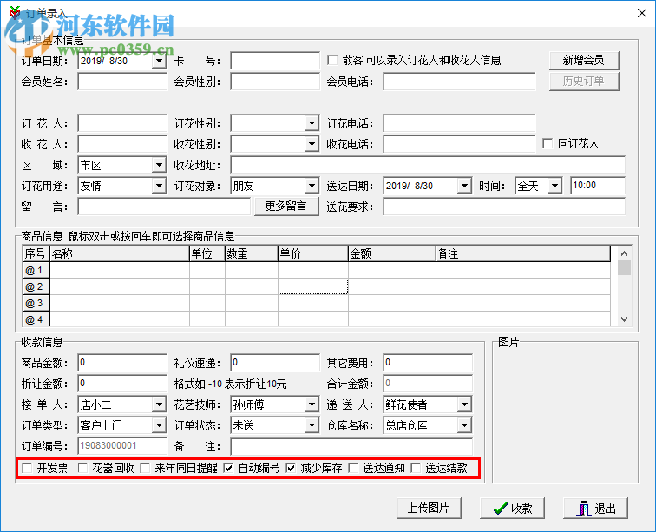The height and width of the screenshot is (532, 656).
Task: Click the 新增会员 button
Action: (x=584, y=60)
